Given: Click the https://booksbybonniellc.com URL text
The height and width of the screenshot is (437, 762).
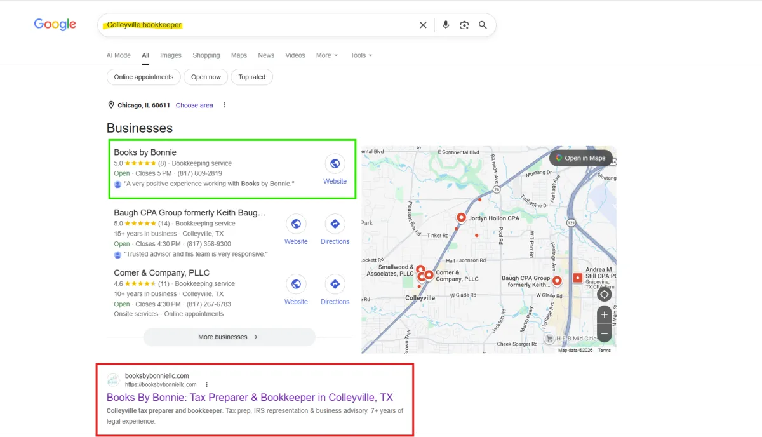Looking at the screenshot, I should click(x=161, y=384).
